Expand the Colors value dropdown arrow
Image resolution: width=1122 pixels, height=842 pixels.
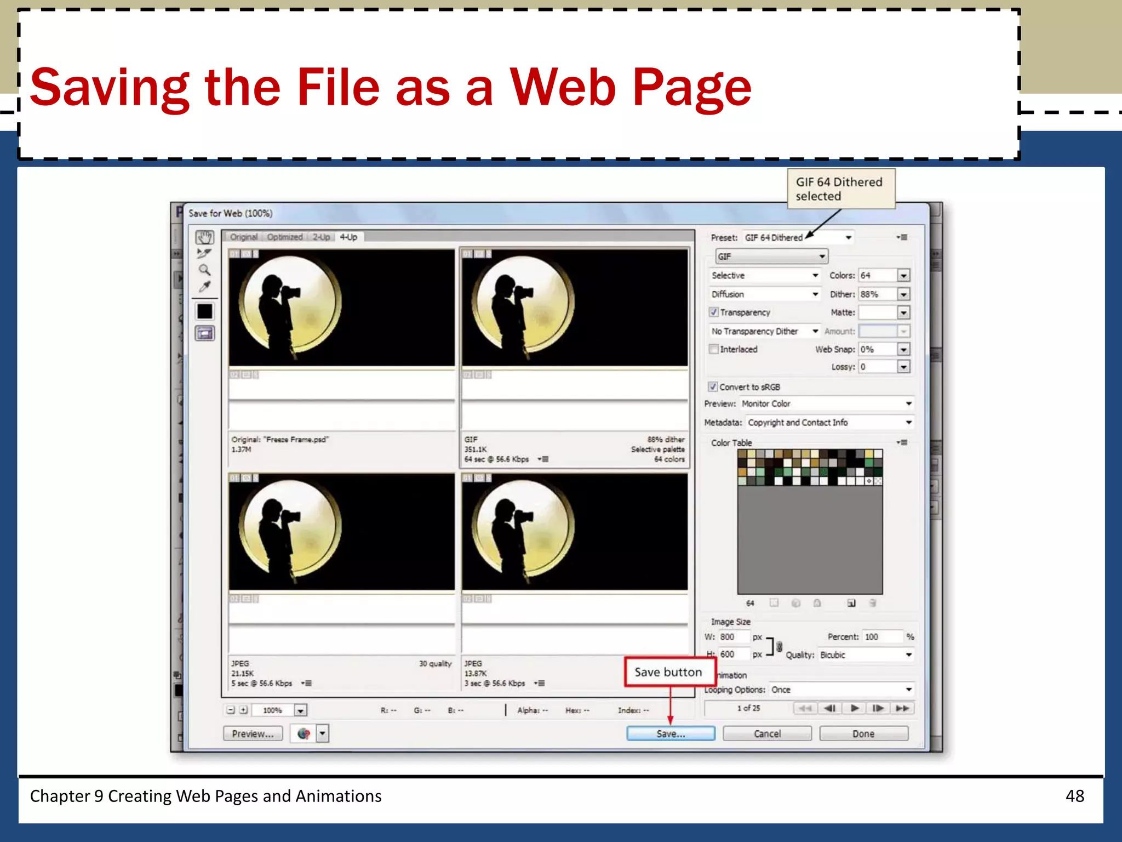903,275
